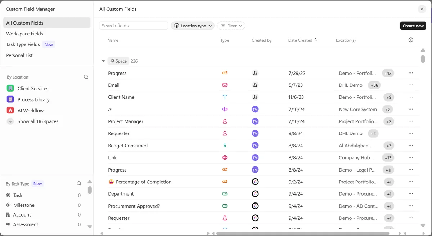Click the people type icon for Project Manager
The width and height of the screenshot is (432, 236).
click(225, 121)
